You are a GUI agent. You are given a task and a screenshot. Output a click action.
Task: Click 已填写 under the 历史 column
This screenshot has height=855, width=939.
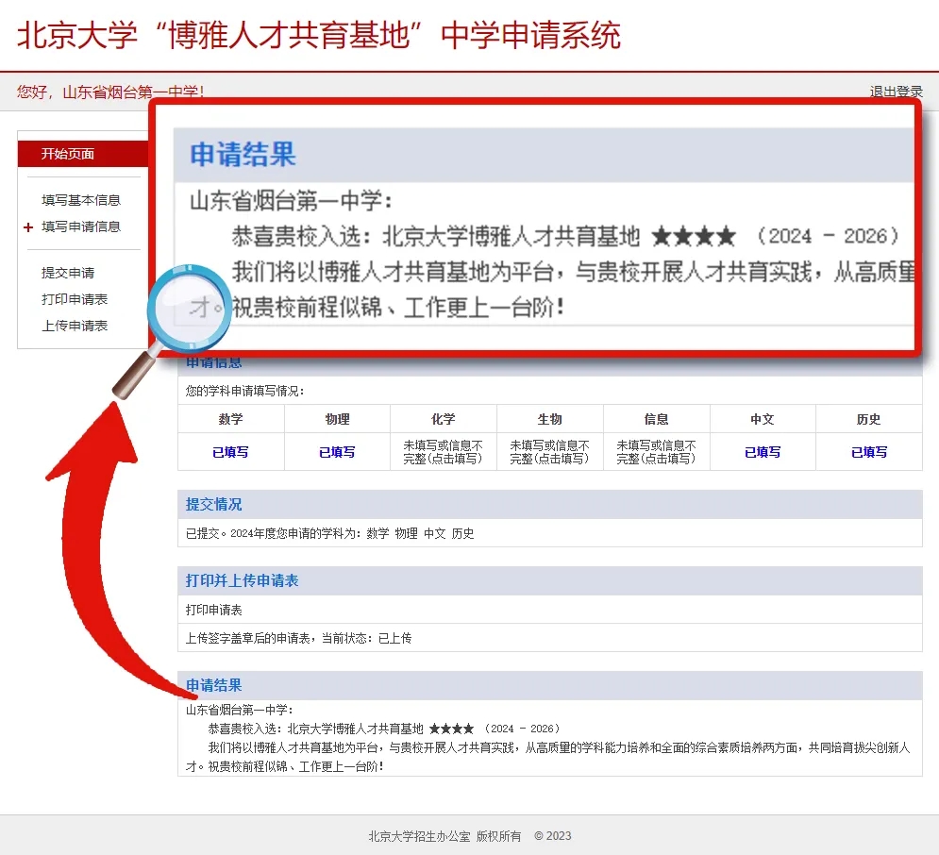click(x=869, y=452)
